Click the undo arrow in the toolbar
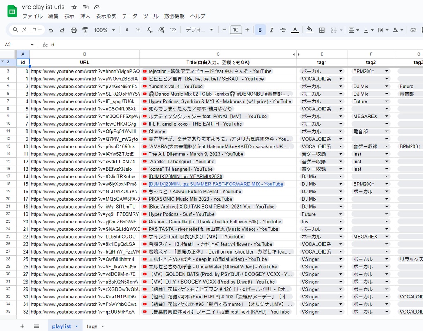Image resolution: width=423 pixels, height=331 pixels. pyautogui.click(x=51, y=30)
